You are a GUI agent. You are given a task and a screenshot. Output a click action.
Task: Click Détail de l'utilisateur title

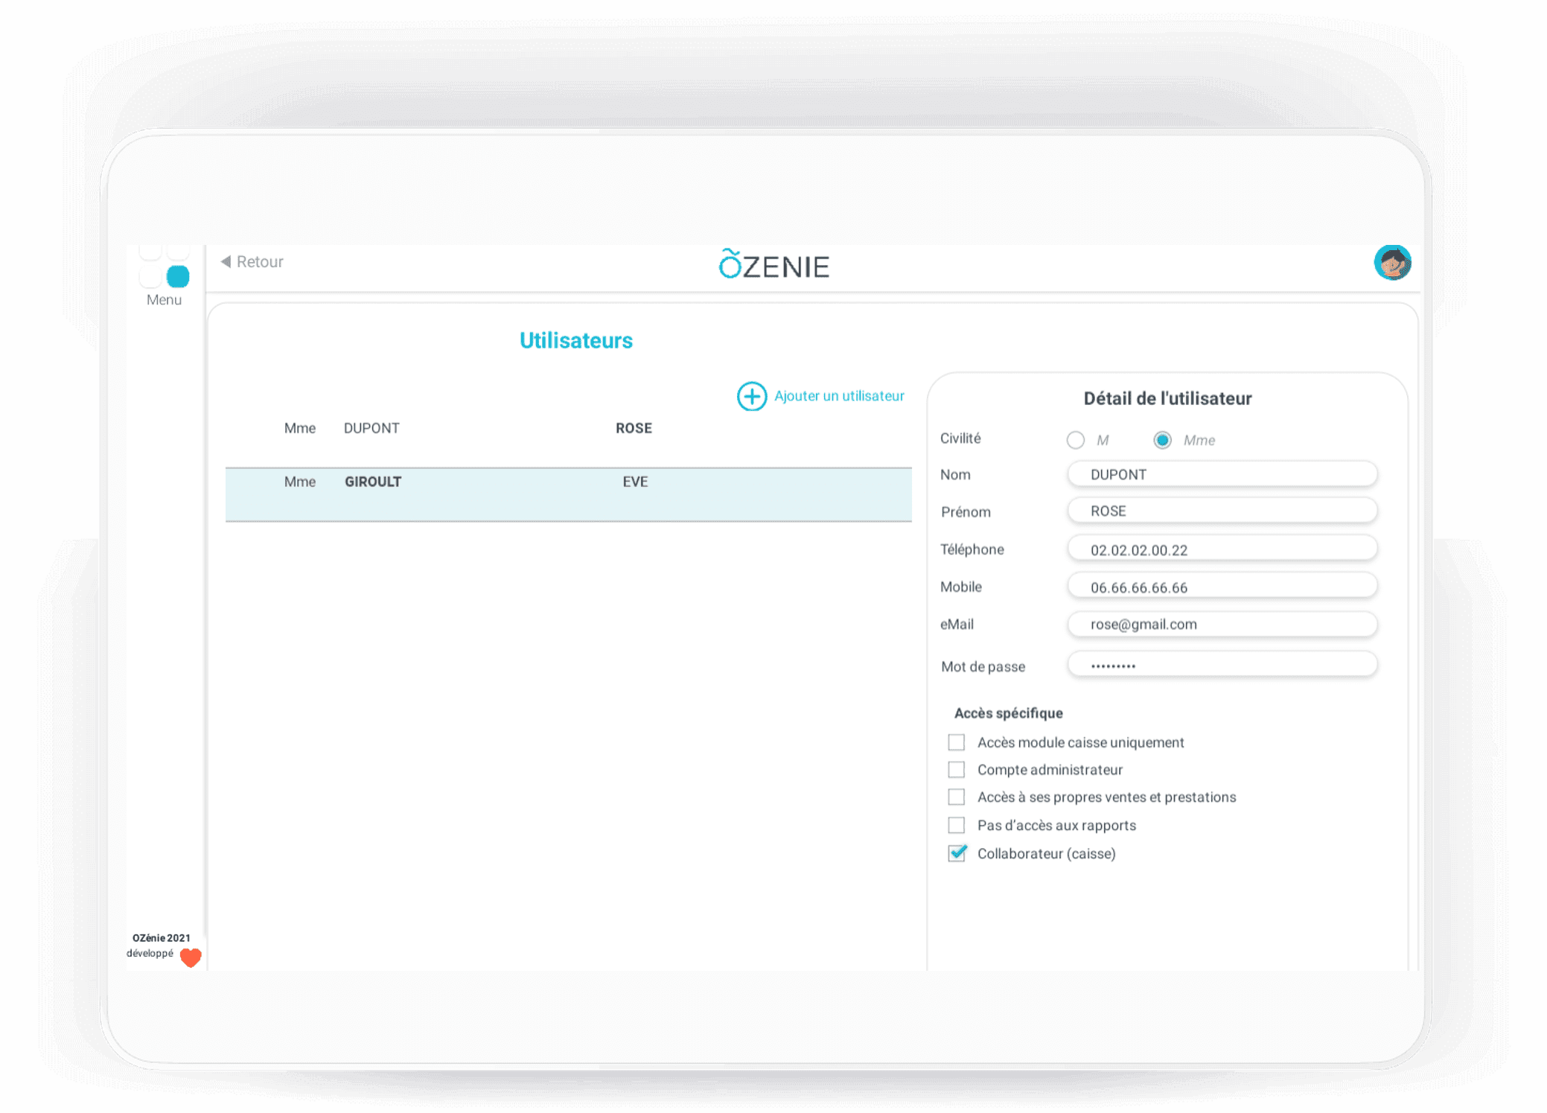(x=1167, y=398)
